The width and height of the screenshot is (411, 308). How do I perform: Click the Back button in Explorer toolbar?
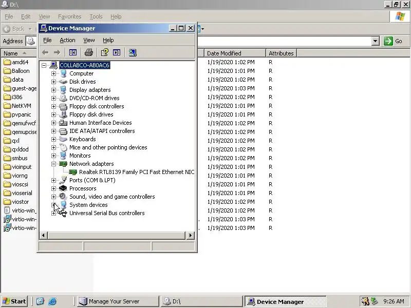click(x=15, y=29)
